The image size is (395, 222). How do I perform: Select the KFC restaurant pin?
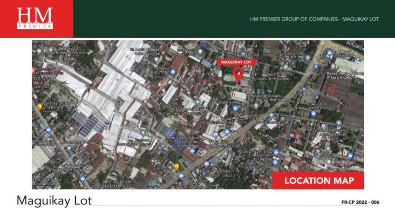coord(177,166)
